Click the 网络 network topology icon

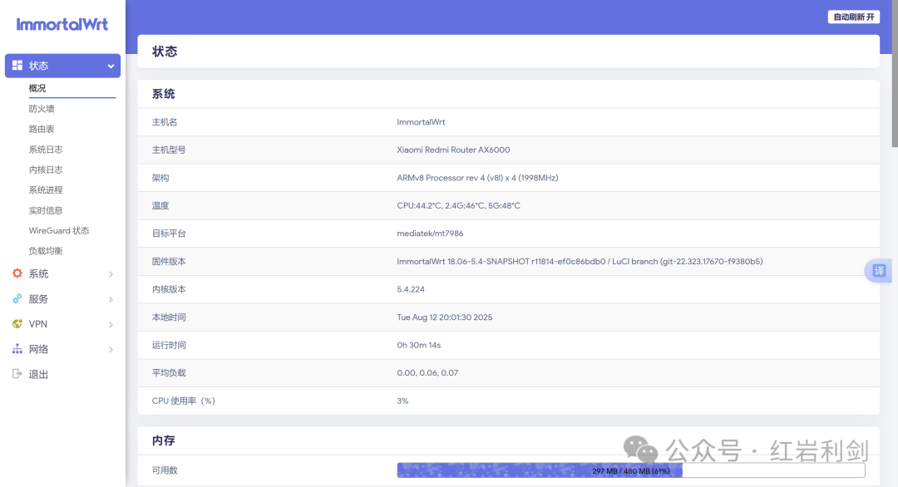pos(17,349)
